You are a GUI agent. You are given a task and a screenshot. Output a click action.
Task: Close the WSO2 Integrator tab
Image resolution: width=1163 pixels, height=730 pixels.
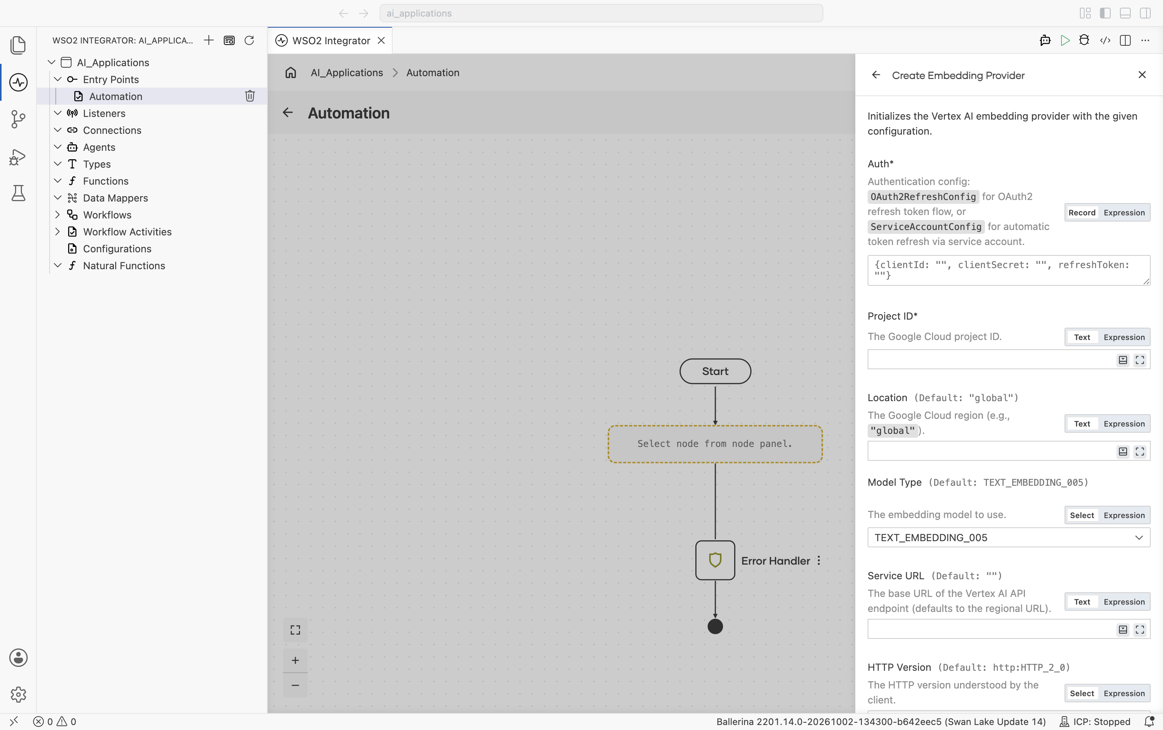tap(382, 40)
